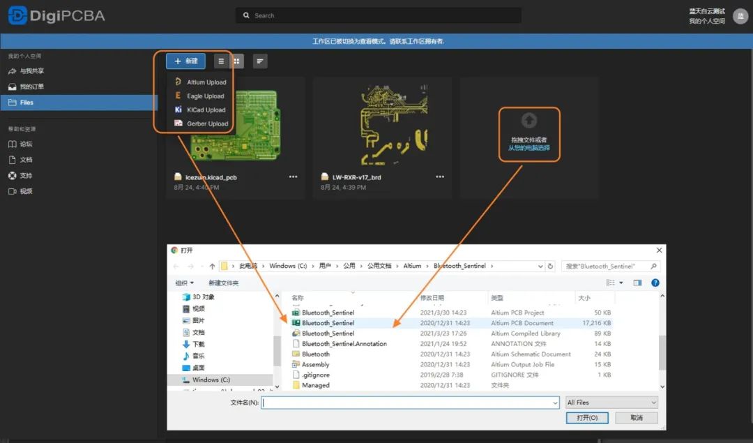753x443 pixels.
Task: Choose Gerber Upload from the menu
Action: [x=201, y=123]
